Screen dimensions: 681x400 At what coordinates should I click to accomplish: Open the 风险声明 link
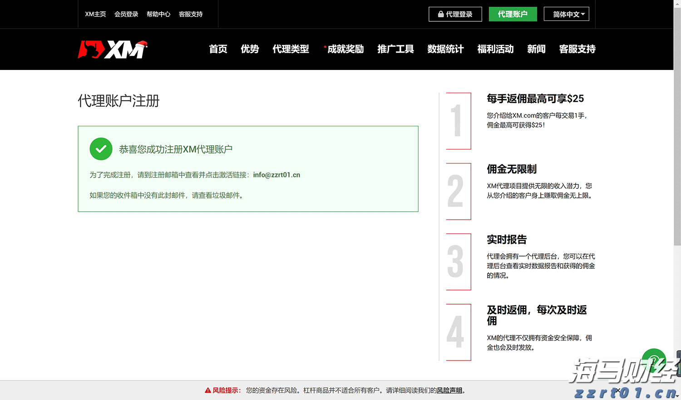click(x=449, y=390)
